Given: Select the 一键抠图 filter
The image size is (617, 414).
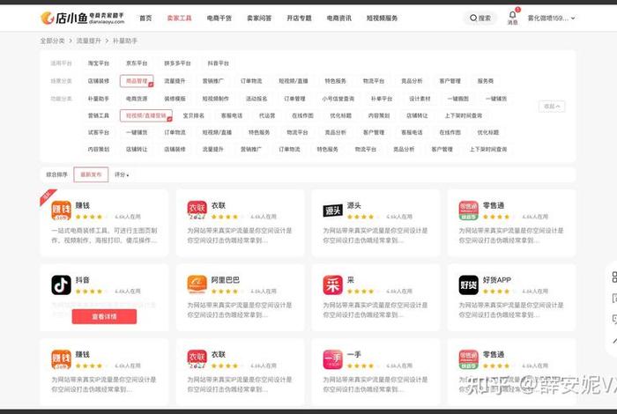Looking at the screenshot, I should pos(458,99).
